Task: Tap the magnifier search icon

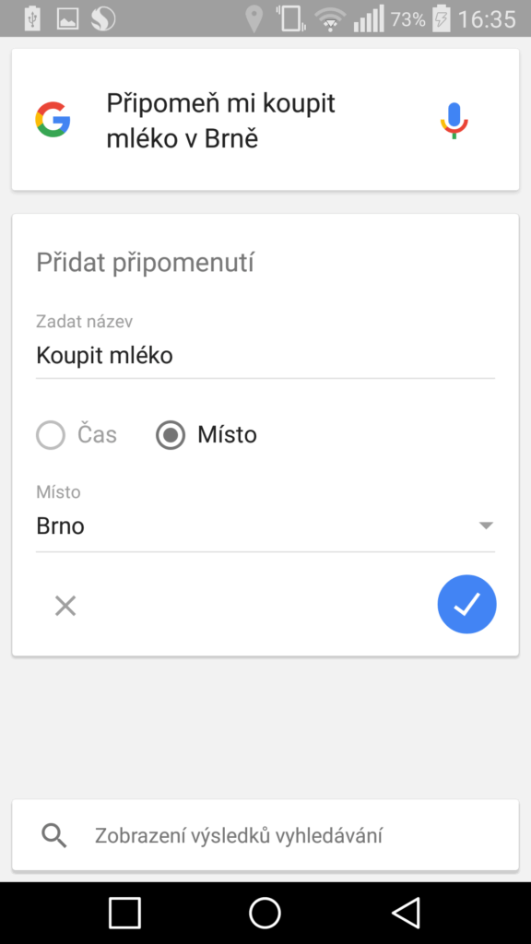Action: click(x=54, y=835)
